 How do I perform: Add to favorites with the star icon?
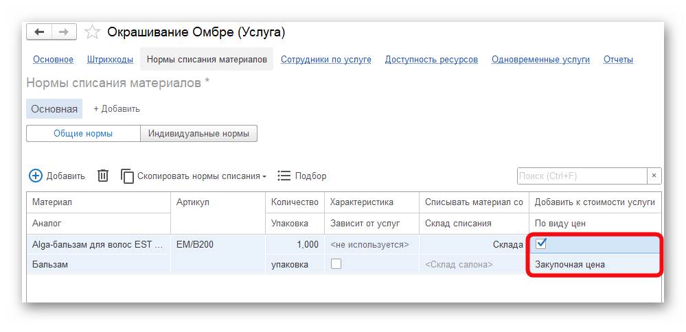pos(92,32)
